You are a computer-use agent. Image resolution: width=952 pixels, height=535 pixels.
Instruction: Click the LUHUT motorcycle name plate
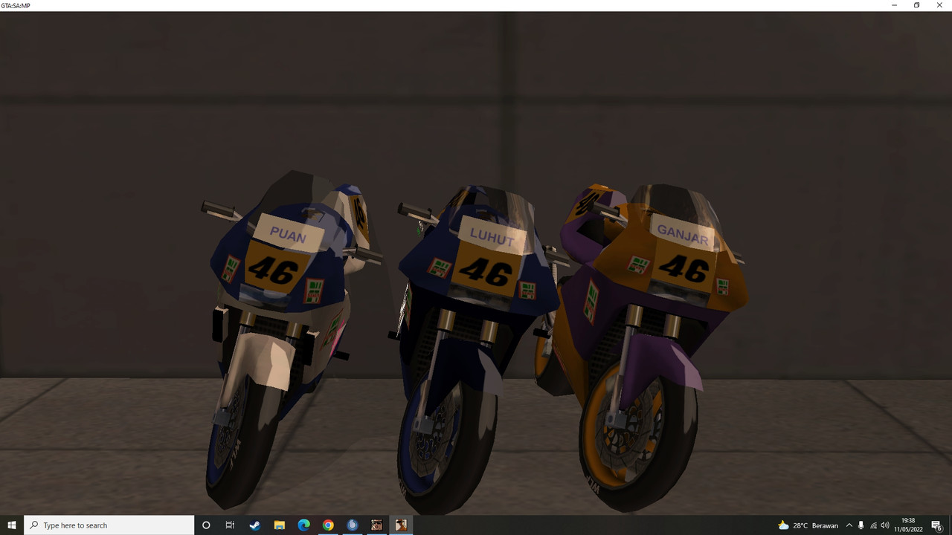point(491,235)
